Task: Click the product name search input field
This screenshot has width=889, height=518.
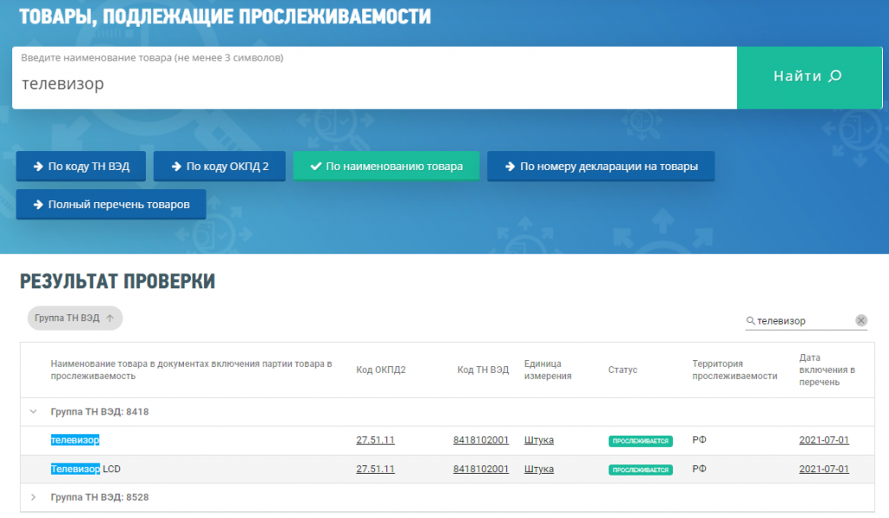Action: [x=373, y=84]
